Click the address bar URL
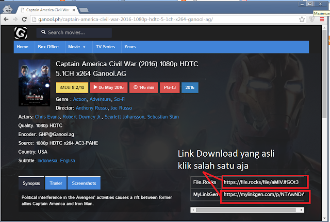 click(x=126, y=20)
